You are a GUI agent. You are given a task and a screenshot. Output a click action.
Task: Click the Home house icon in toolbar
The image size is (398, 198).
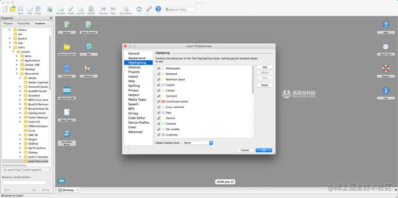[139, 9]
